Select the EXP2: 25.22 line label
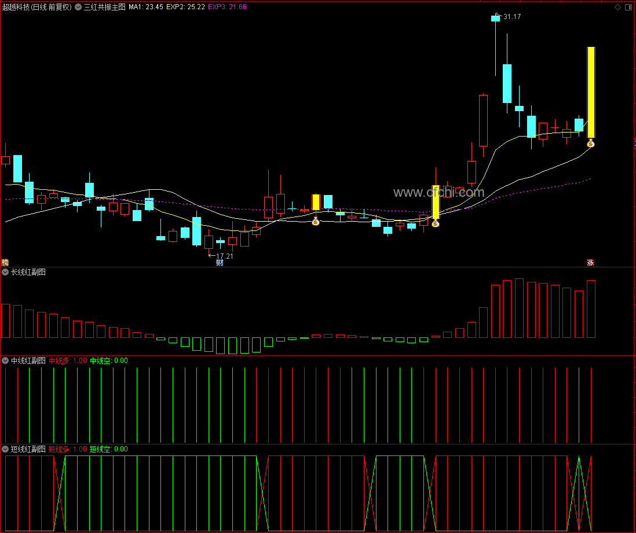Viewport: 636px width, 533px height. click(x=185, y=7)
